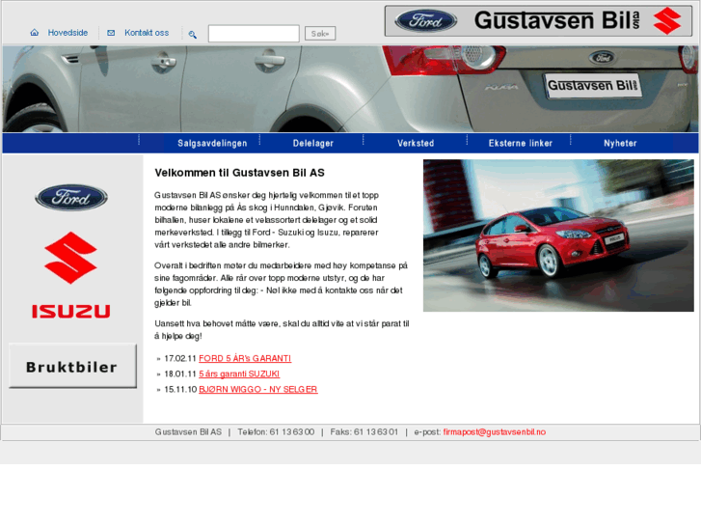Click the footer text Faks: 61 13 63 01
701x526 pixels.
[364, 432]
